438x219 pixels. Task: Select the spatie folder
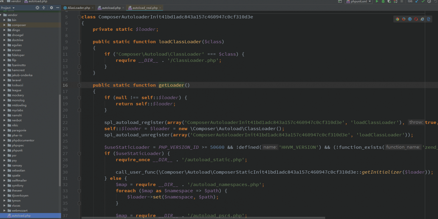(16, 175)
